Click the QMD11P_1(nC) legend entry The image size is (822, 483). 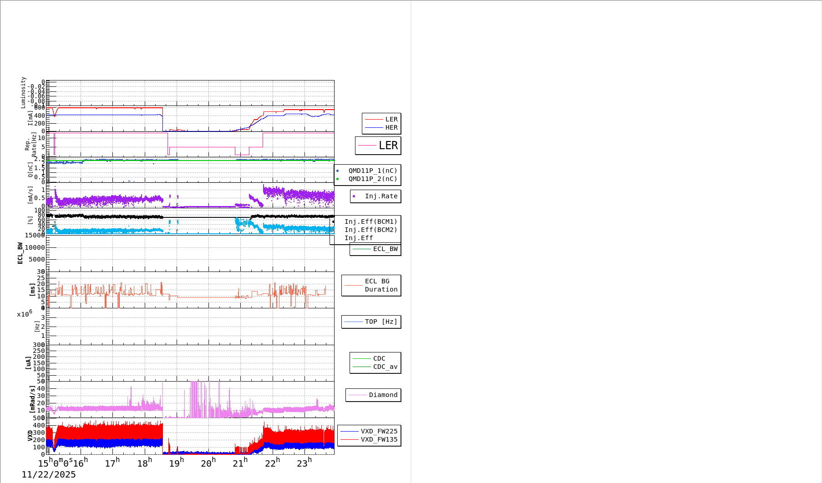click(372, 171)
